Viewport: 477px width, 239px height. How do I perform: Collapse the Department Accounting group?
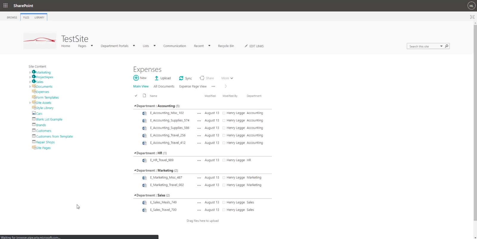pyautogui.click(x=135, y=106)
